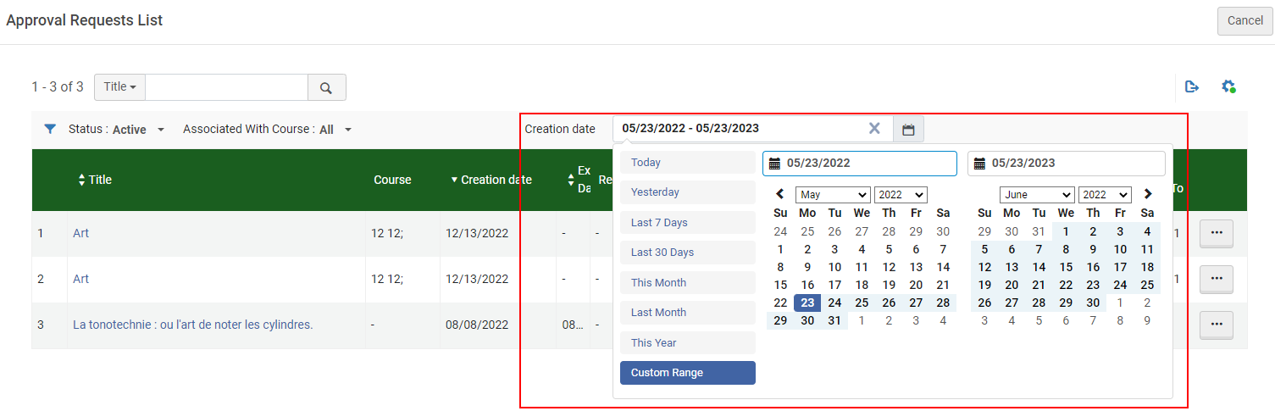Choose the This Month preset
Image resolution: width=1275 pixels, height=411 pixels.
[687, 283]
